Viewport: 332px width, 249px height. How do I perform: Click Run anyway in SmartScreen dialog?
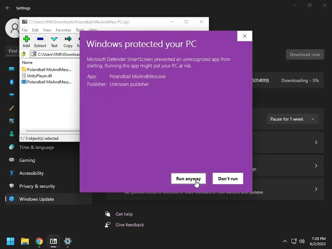(188, 179)
